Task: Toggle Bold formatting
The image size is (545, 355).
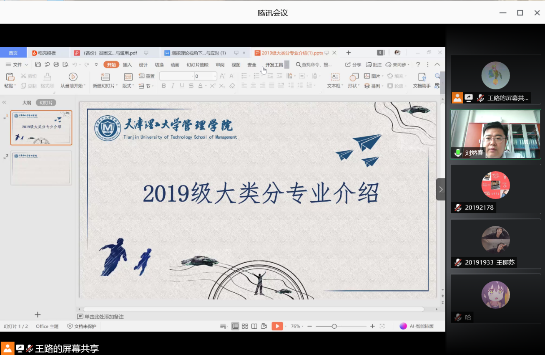Action: tap(163, 86)
